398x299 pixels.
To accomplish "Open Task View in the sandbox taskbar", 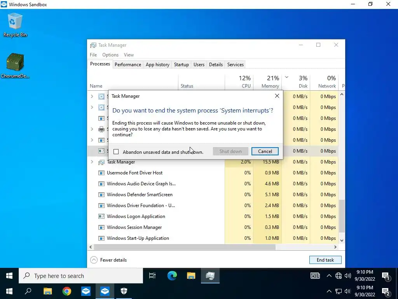I will click(x=152, y=276).
